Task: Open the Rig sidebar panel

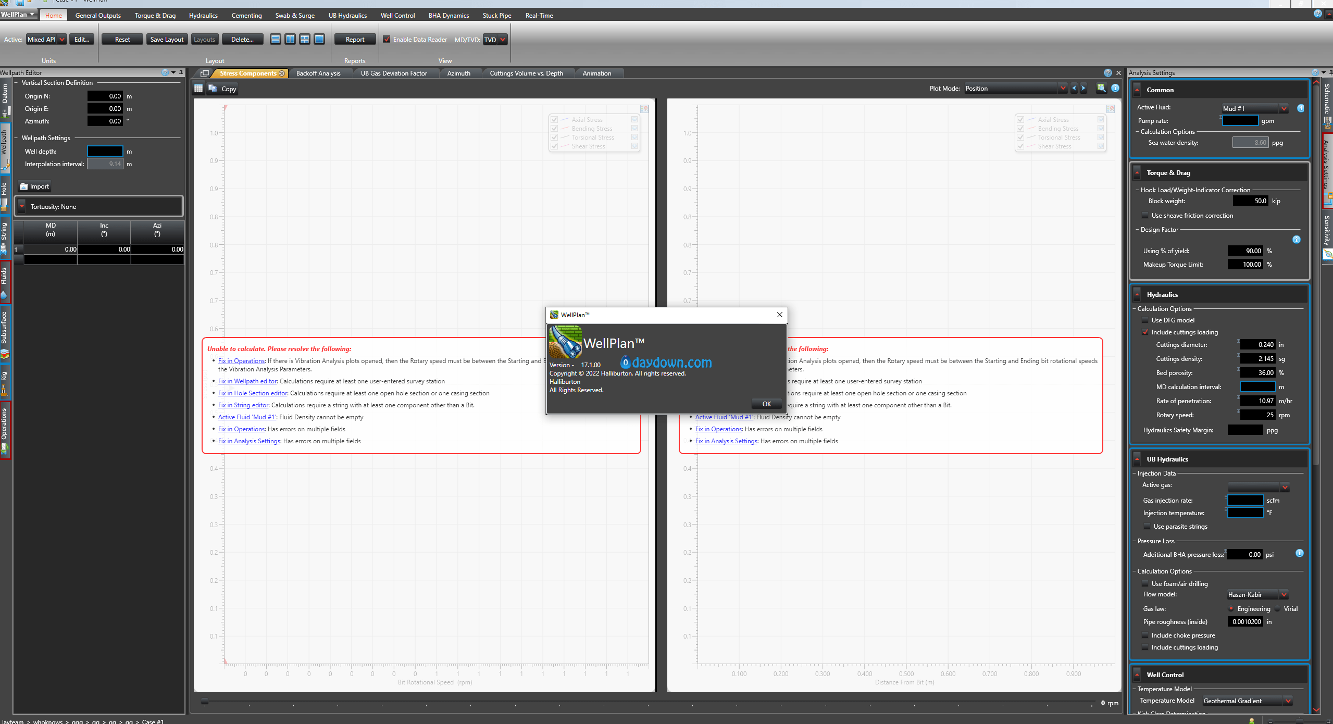Action: (5, 382)
